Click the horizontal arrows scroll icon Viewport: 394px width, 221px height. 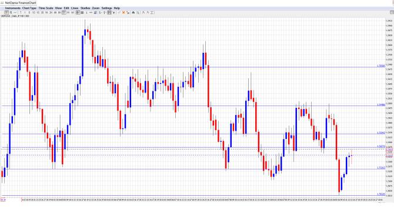click(x=91, y=12)
